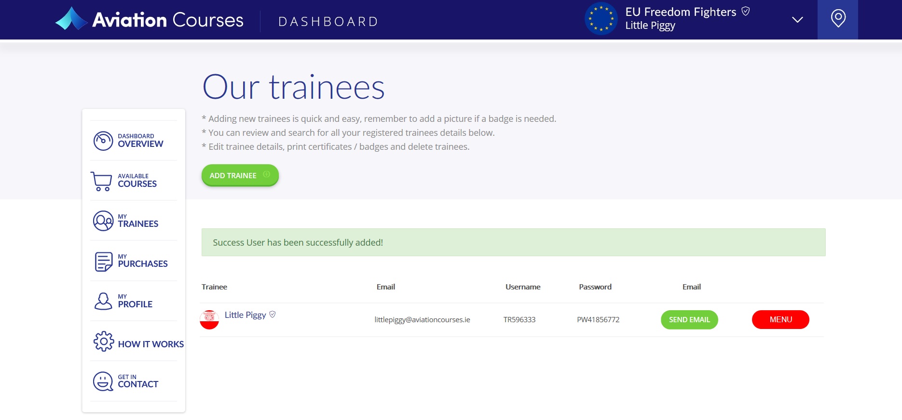Open Available Courses cart icon
This screenshot has width=902, height=420.
pyautogui.click(x=101, y=181)
